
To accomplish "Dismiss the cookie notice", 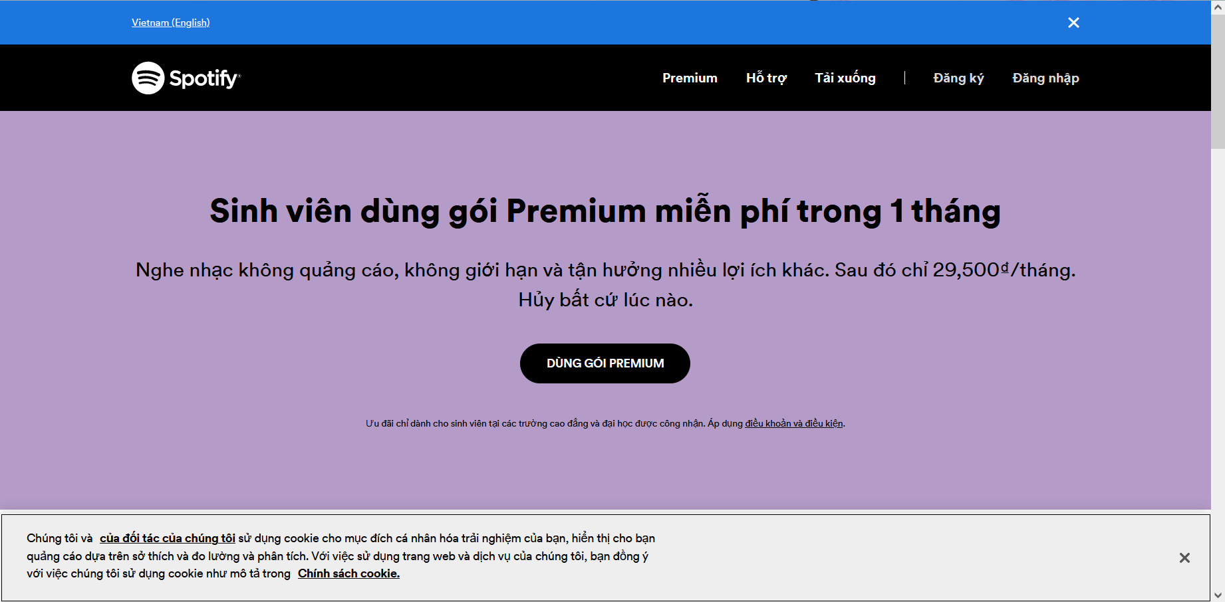I will coord(1184,557).
